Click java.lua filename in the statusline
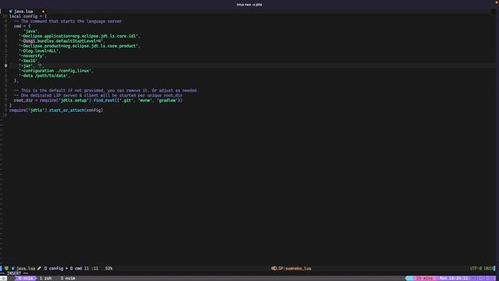 (26, 269)
